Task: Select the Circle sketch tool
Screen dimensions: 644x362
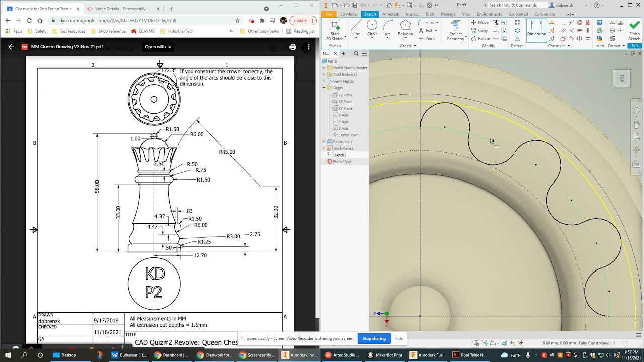Action: point(372,28)
